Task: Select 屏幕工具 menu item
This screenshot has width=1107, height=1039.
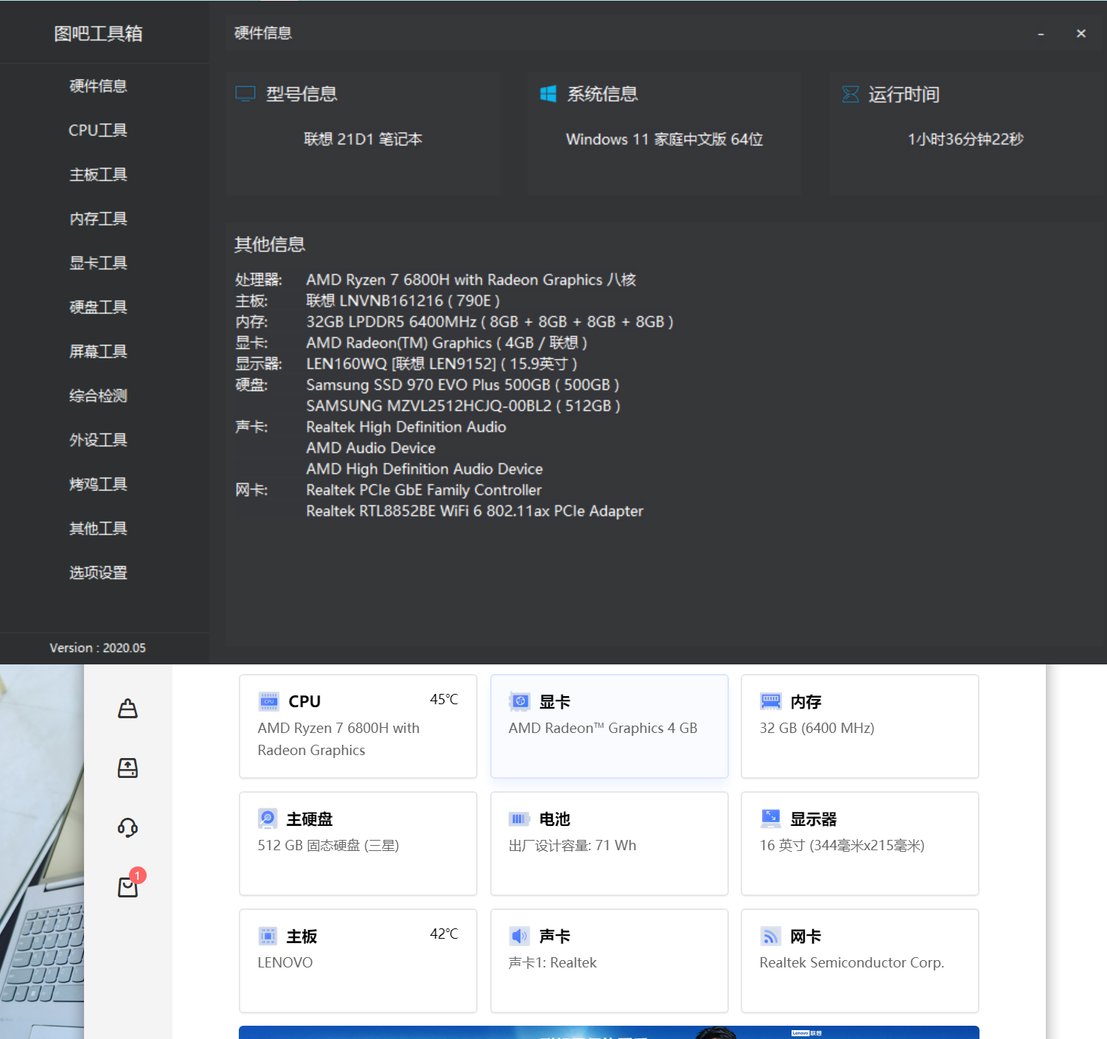Action: [x=98, y=352]
